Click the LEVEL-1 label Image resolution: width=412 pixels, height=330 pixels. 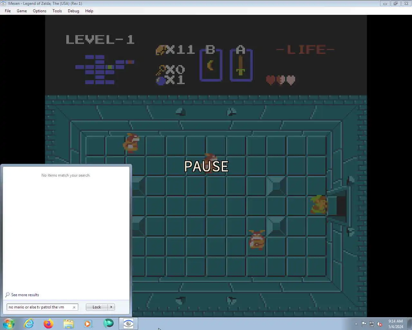point(100,40)
